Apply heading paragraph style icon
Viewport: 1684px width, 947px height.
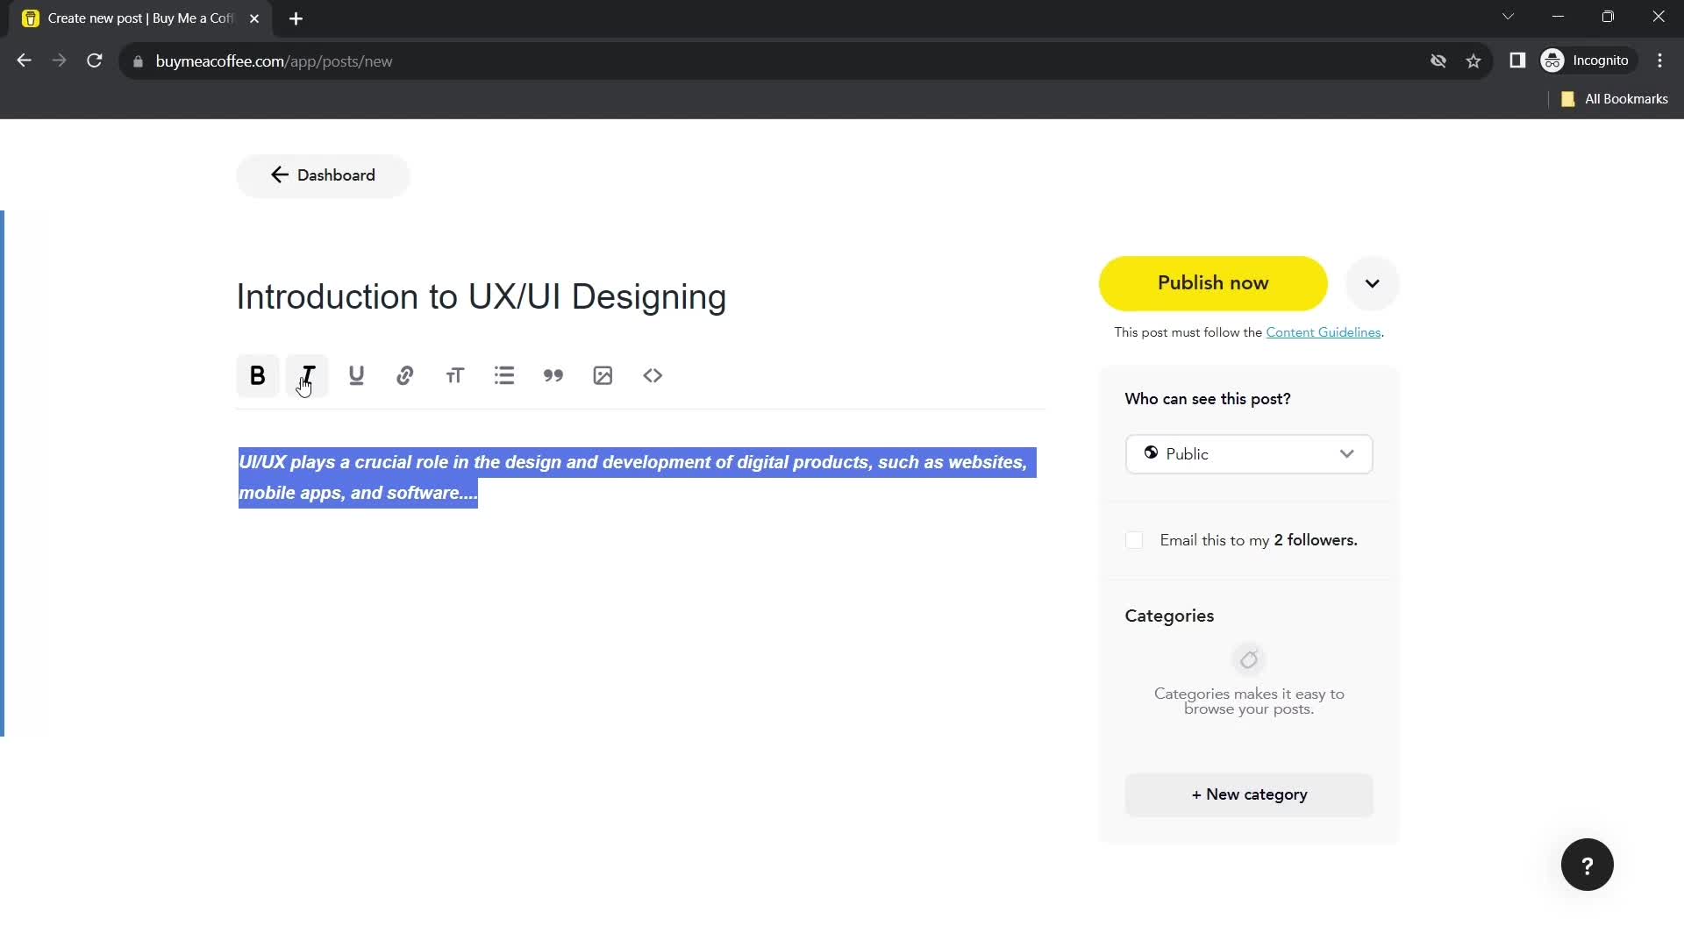pyautogui.click(x=456, y=376)
